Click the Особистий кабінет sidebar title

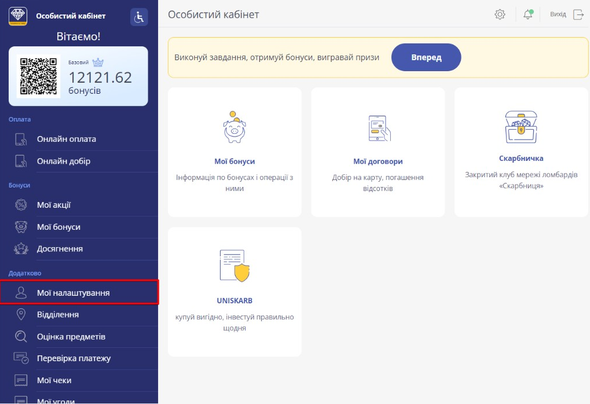[71, 16]
